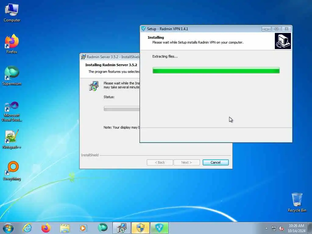
Task: Launch Firefox from the desktop shortcut
Action: coord(12,44)
